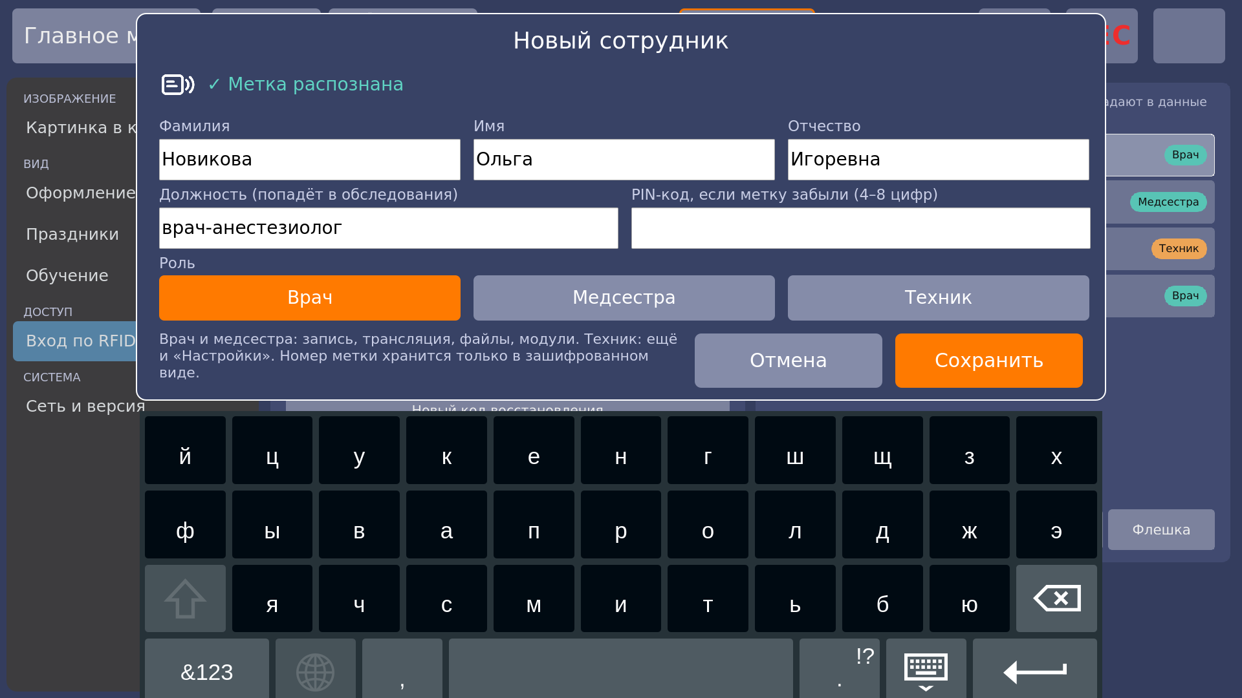The width and height of the screenshot is (1242, 698).
Task: Tap the ж key
Action: click(x=969, y=524)
